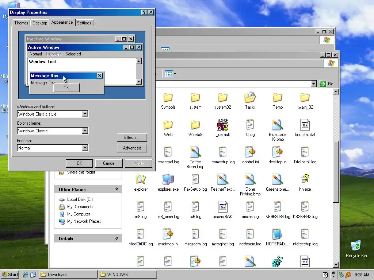Screen dimensions: 374x280
Task: Open the Start menu
Action: 10,275
